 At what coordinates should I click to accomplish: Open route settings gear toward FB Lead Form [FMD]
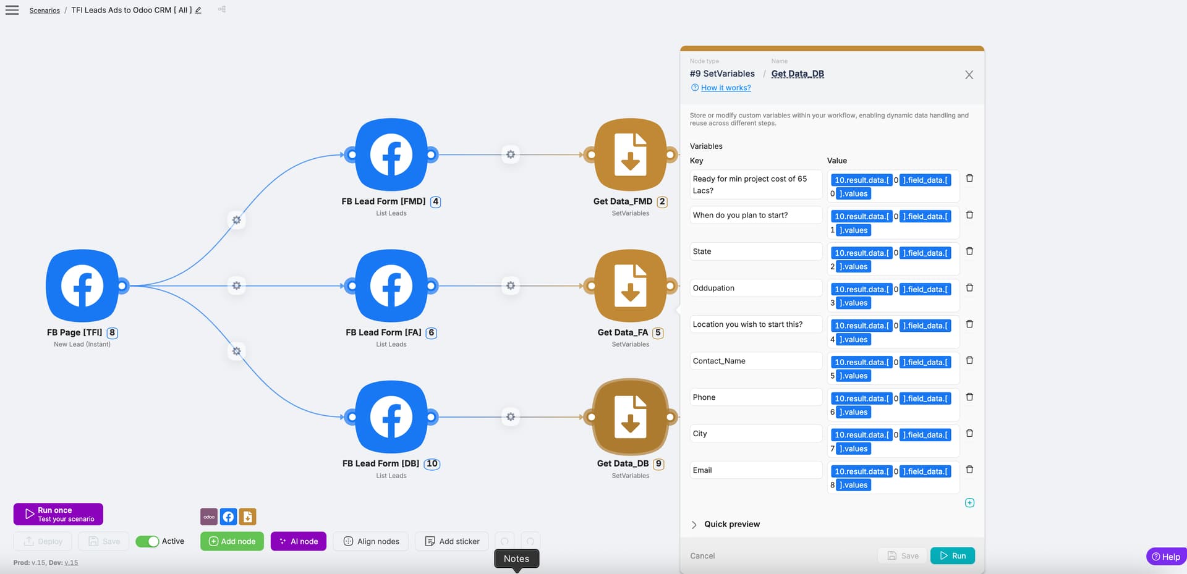tap(236, 220)
